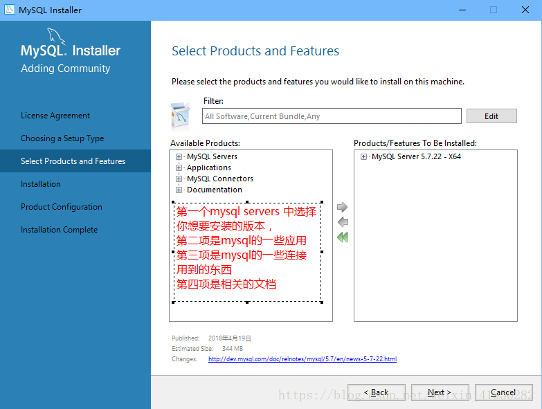This screenshot has width=542, height=409.
Task: Expand the MySQL Servers tree node
Action: coord(179,157)
